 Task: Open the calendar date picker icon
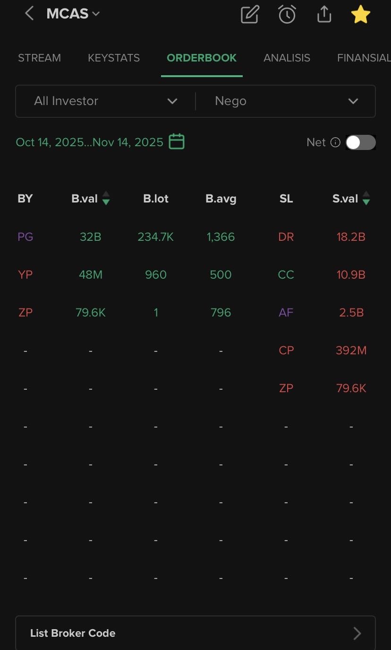tap(177, 142)
